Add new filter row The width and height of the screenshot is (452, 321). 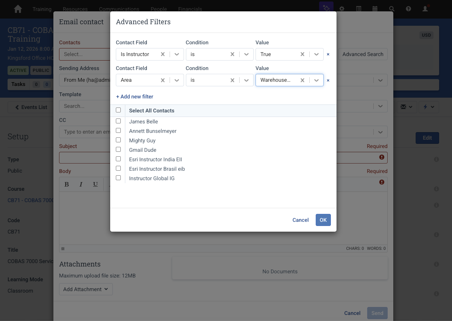pos(135,97)
